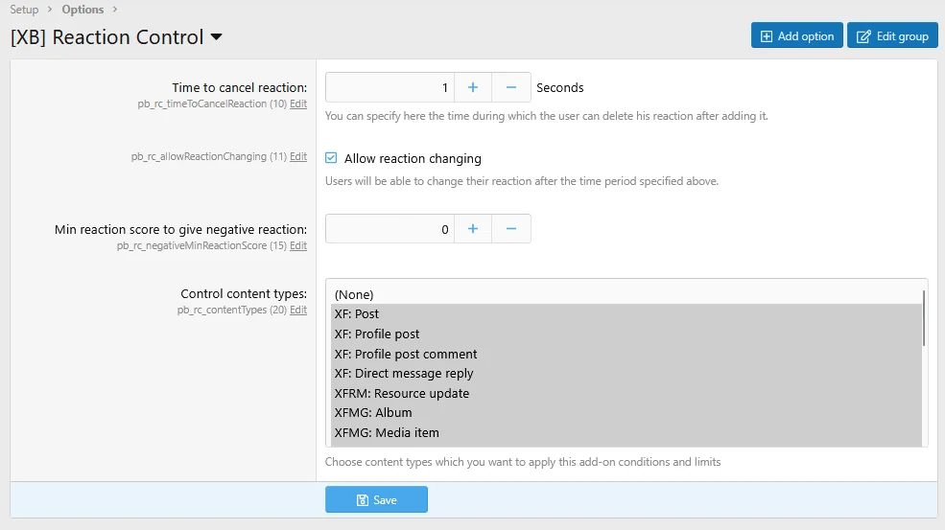Open the Edit group page
The width and height of the screenshot is (945, 530).
(x=892, y=36)
